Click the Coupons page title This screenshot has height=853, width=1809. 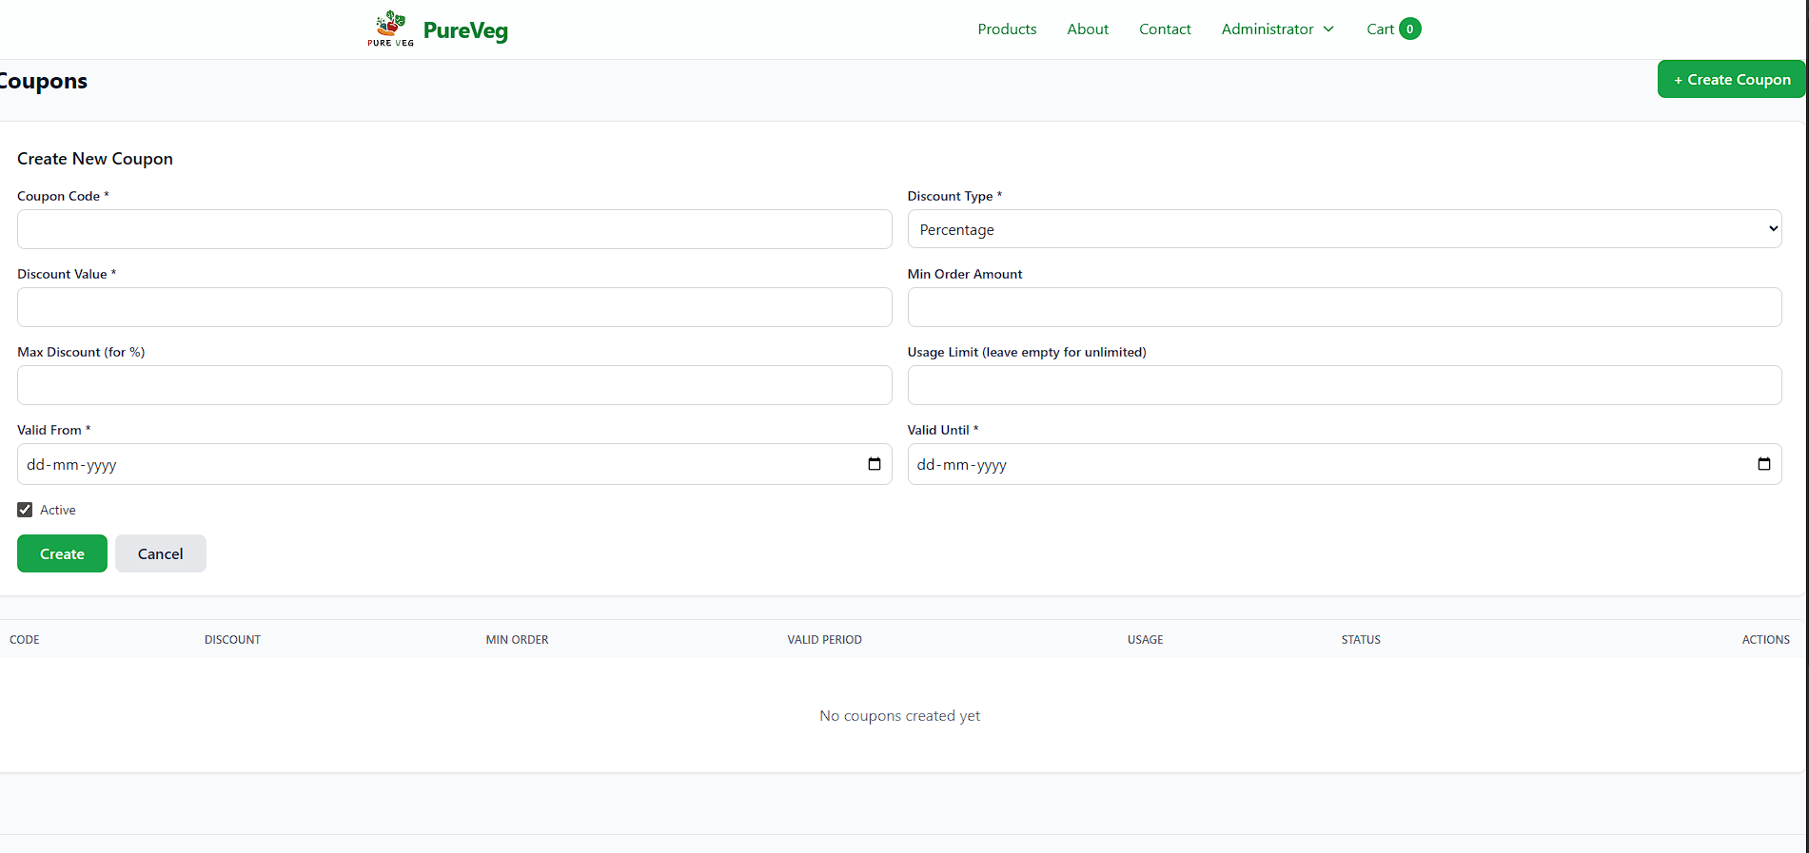click(x=44, y=82)
